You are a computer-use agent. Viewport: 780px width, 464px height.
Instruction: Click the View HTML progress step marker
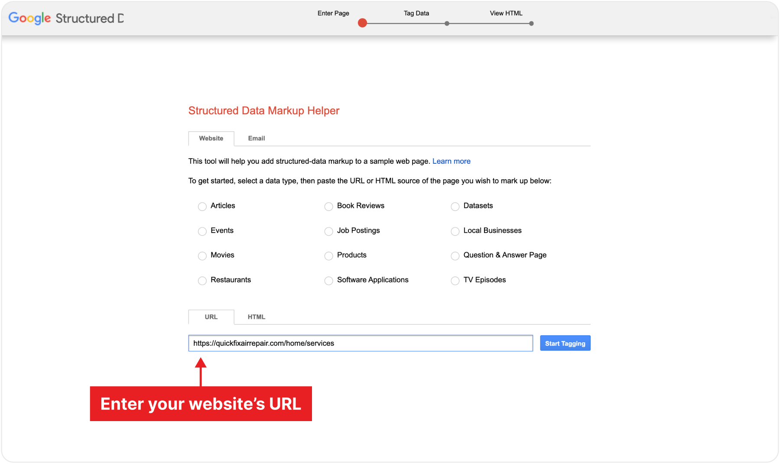531,23
